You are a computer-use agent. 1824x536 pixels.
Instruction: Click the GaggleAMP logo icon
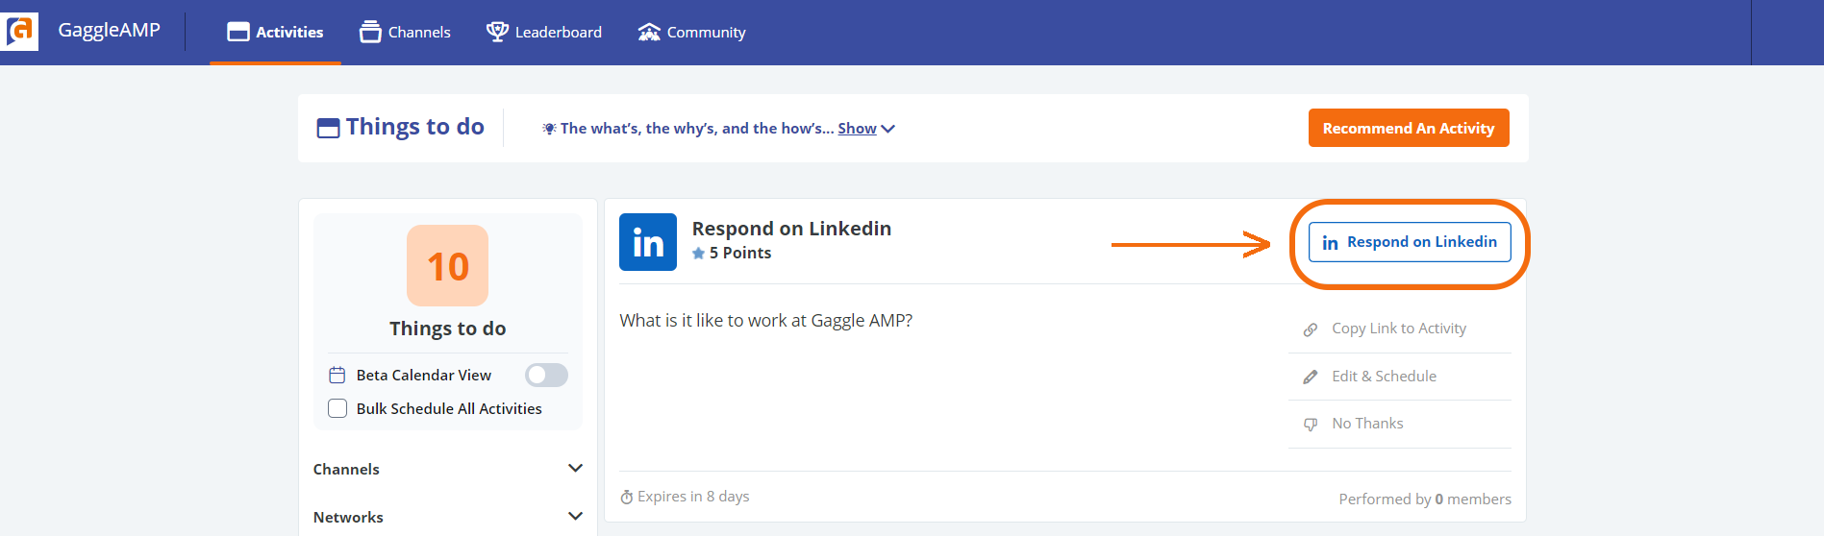(x=19, y=32)
